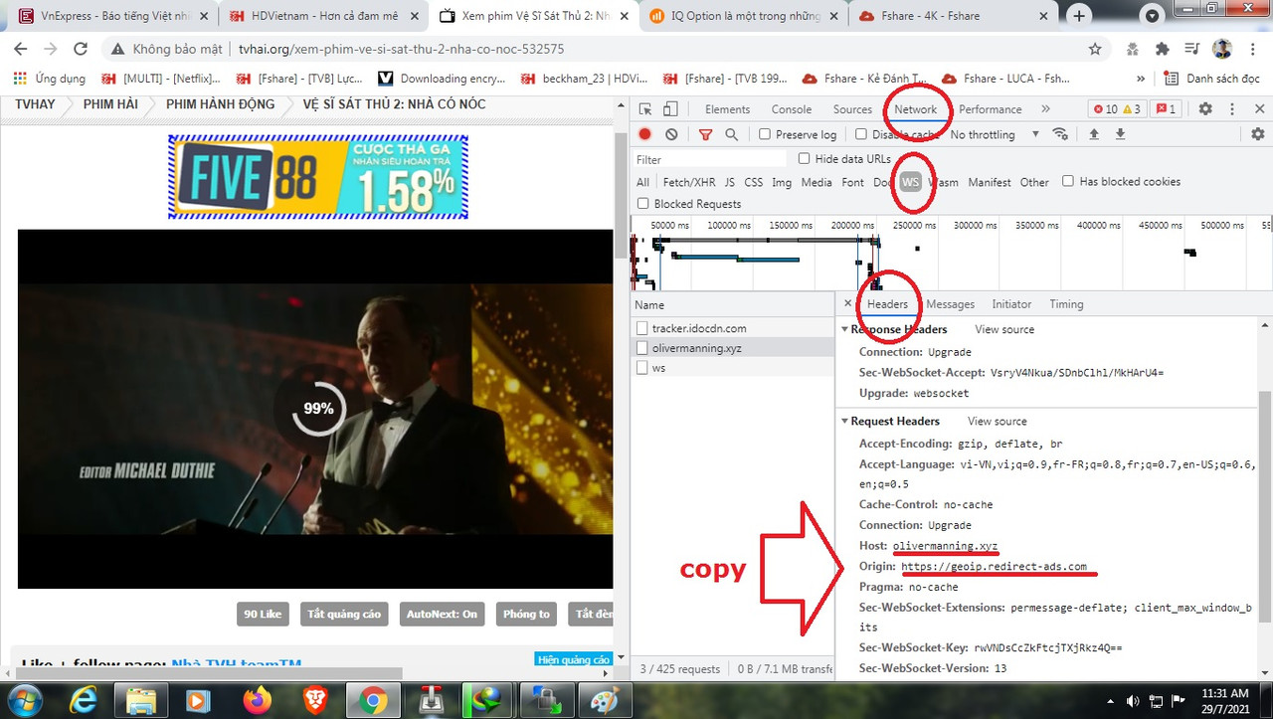Viewport: 1273px width, 719px height.
Task: Open Paint from the taskbar
Action: click(x=605, y=701)
